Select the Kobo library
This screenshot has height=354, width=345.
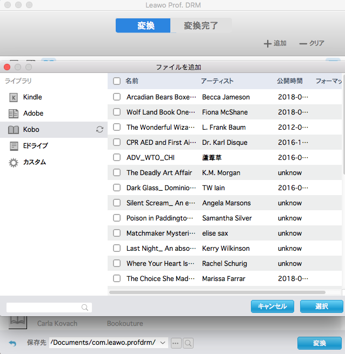(x=54, y=130)
